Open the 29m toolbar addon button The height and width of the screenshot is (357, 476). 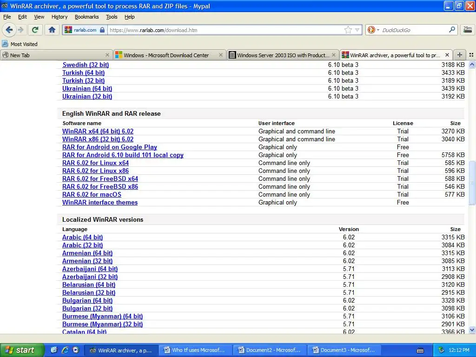point(468,30)
